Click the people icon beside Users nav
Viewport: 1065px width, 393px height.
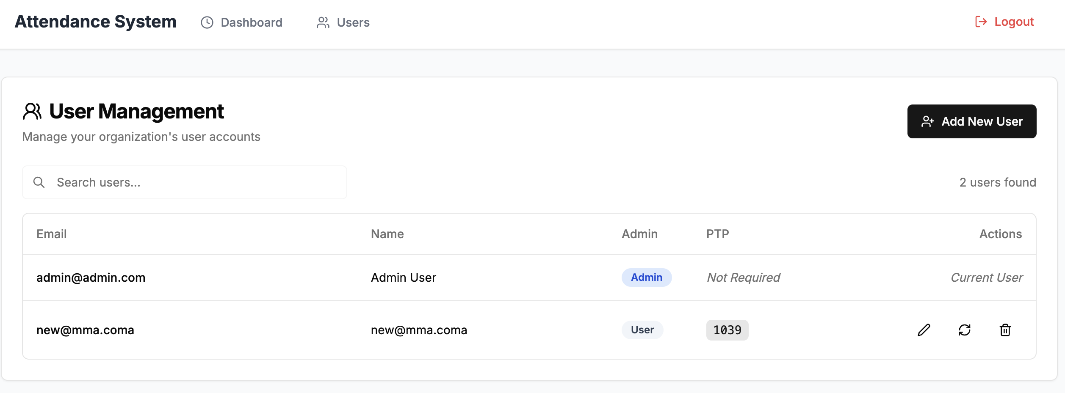tap(323, 22)
